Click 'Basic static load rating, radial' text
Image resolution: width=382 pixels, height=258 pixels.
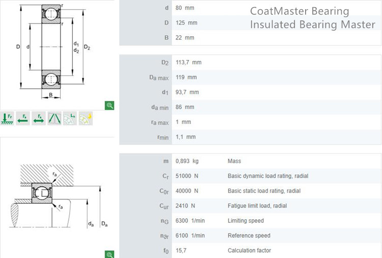coord(264,191)
